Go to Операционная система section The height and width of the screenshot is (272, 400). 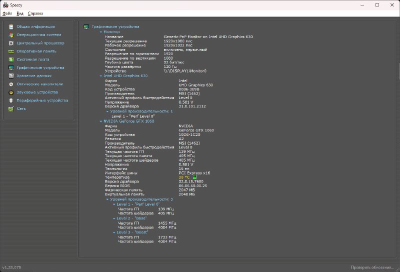coord(39,34)
